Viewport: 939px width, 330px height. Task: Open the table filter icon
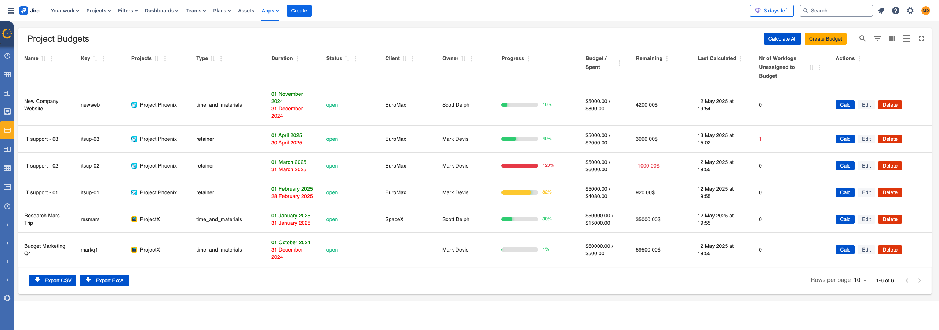[877, 38]
